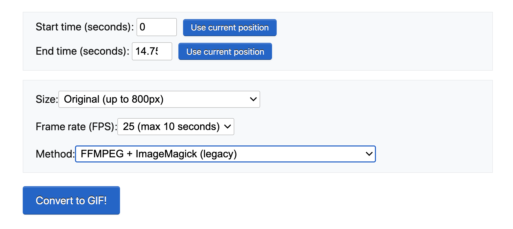Viewport: 513px width, 229px height.
Task: Click the Start time seconds input field
Action: (156, 27)
